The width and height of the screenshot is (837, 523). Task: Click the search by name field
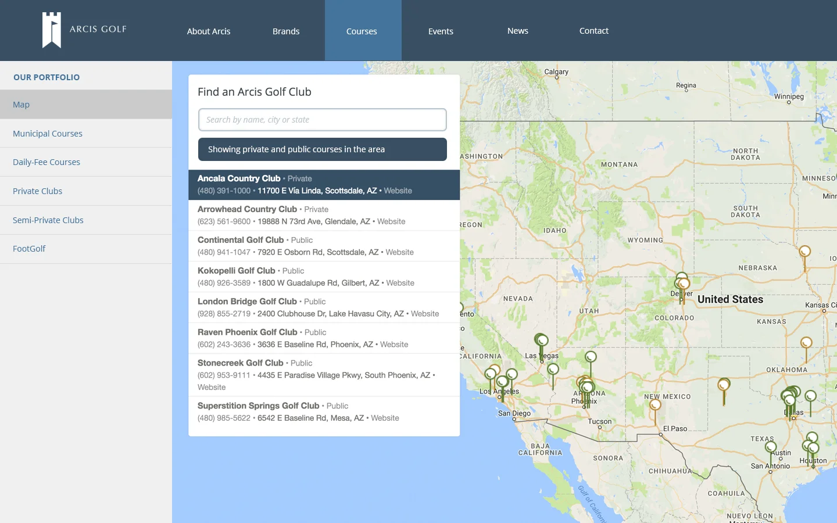322,119
